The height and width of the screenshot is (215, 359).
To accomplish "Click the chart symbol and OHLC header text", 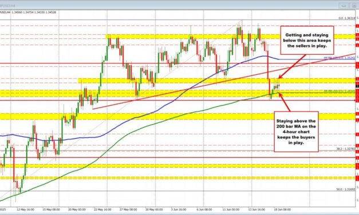I will (x=28, y=13).
